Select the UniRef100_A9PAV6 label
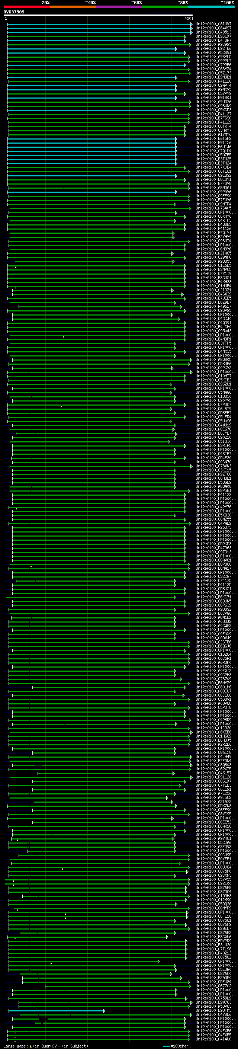The width and height of the screenshot is (238, 1049). [x=213, y=192]
